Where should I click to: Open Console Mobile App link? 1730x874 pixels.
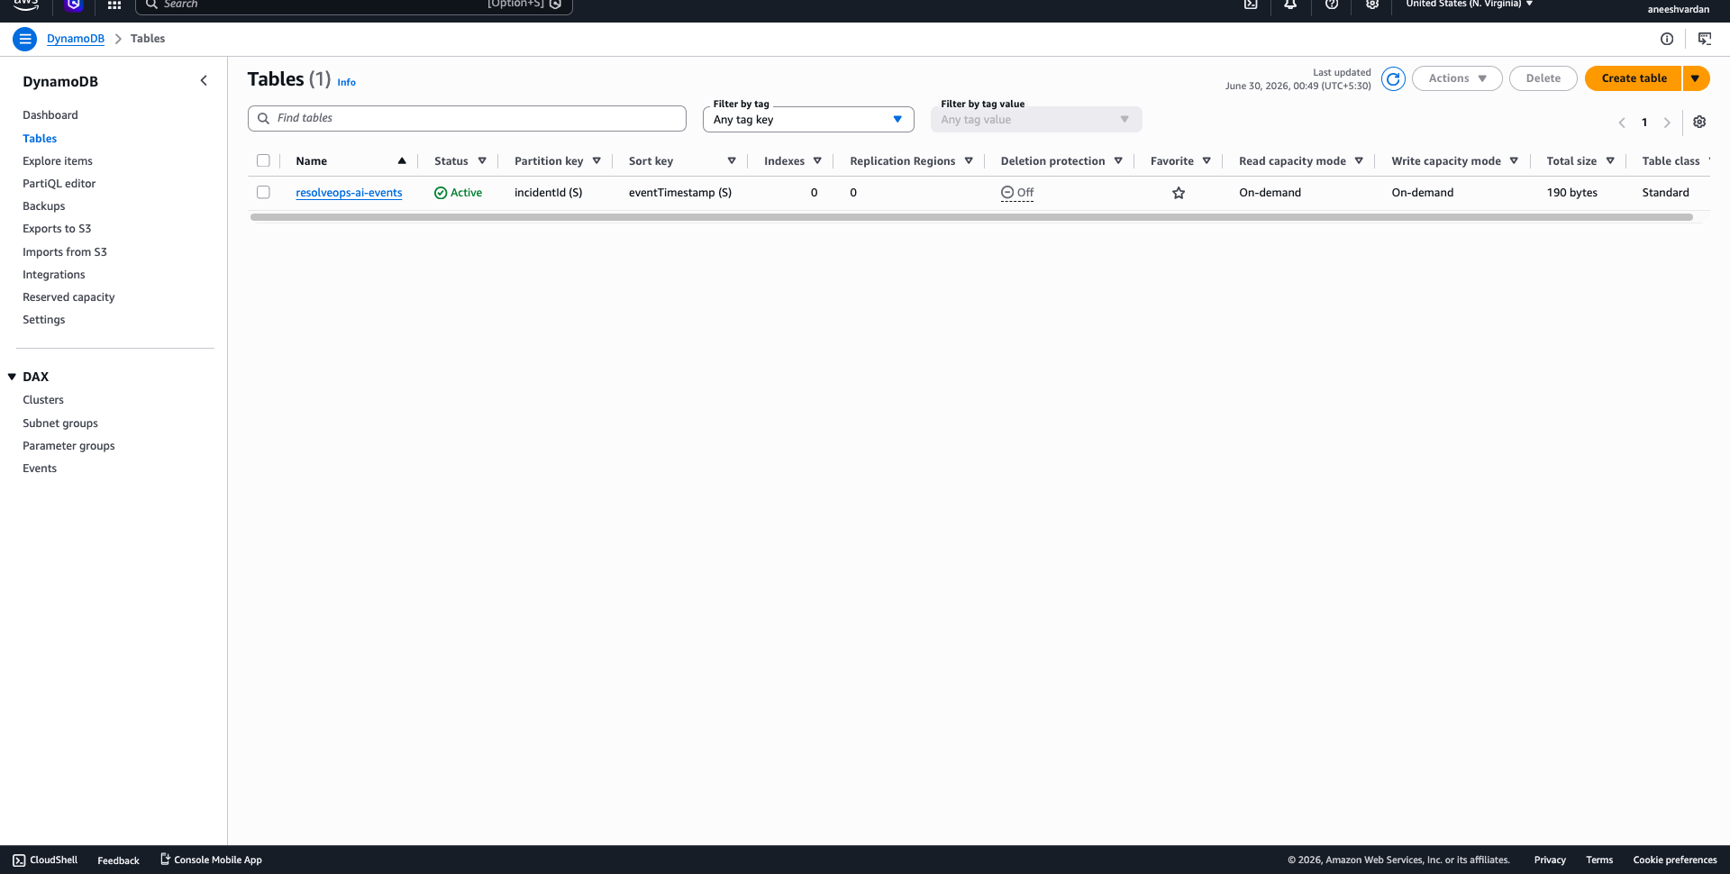click(211, 860)
